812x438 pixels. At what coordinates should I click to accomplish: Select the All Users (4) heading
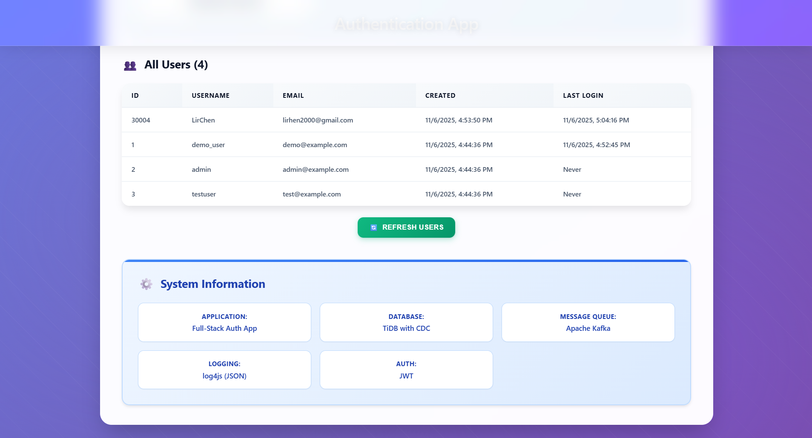click(x=176, y=65)
